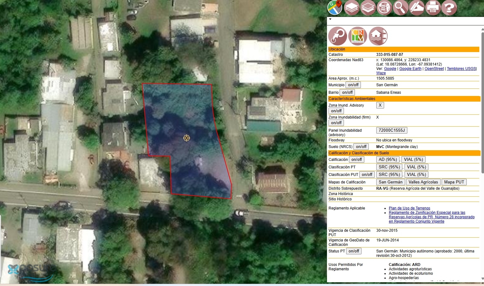
Task: Click the globe geolocation G icon
Action: pyautogui.click(x=384, y=8)
